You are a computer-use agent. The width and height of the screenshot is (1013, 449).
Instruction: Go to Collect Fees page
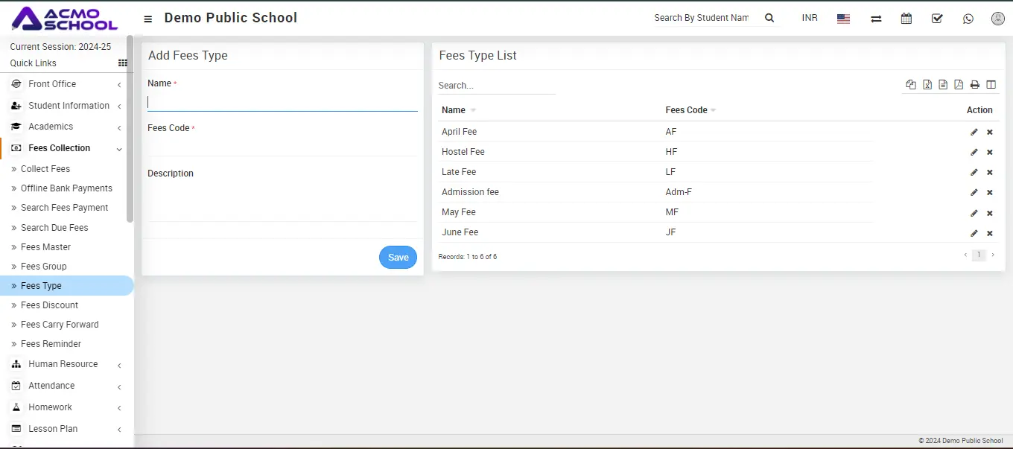(x=45, y=169)
